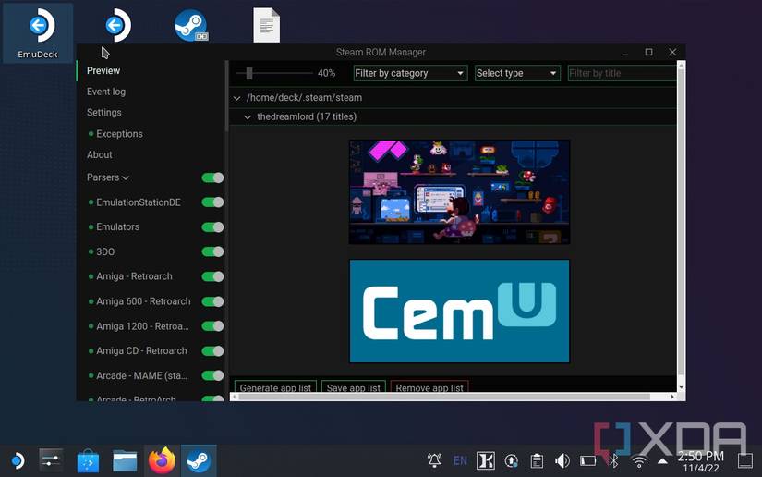The height and width of the screenshot is (477, 762).
Task: Select the Emulators parser label
Action: (x=117, y=227)
